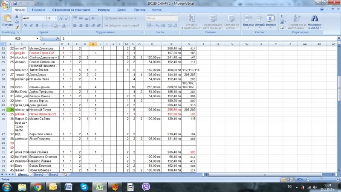Viewport: 341px width, 192px height.
Task: Open the Office Button menu
Action: [x=5, y=5]
